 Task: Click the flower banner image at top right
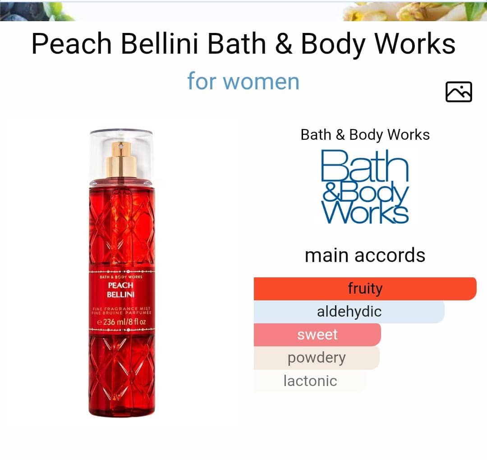(415, 11)
